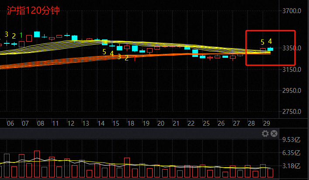Select the 3350.0 price axis label
This screenshot has height=180, width=309.
point(292,48)
